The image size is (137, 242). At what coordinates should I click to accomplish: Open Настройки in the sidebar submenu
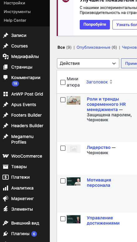click(14, 3)
